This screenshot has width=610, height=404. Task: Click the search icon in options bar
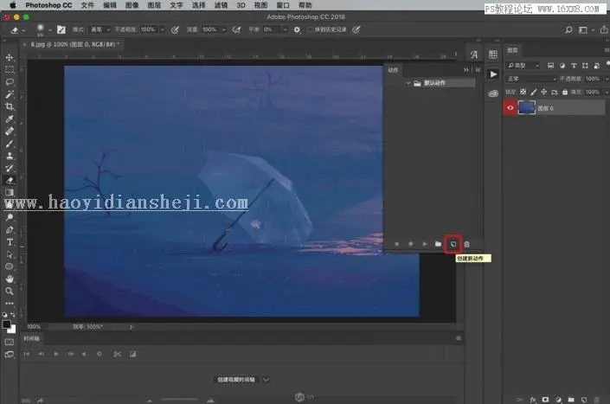tap(568, 29)
